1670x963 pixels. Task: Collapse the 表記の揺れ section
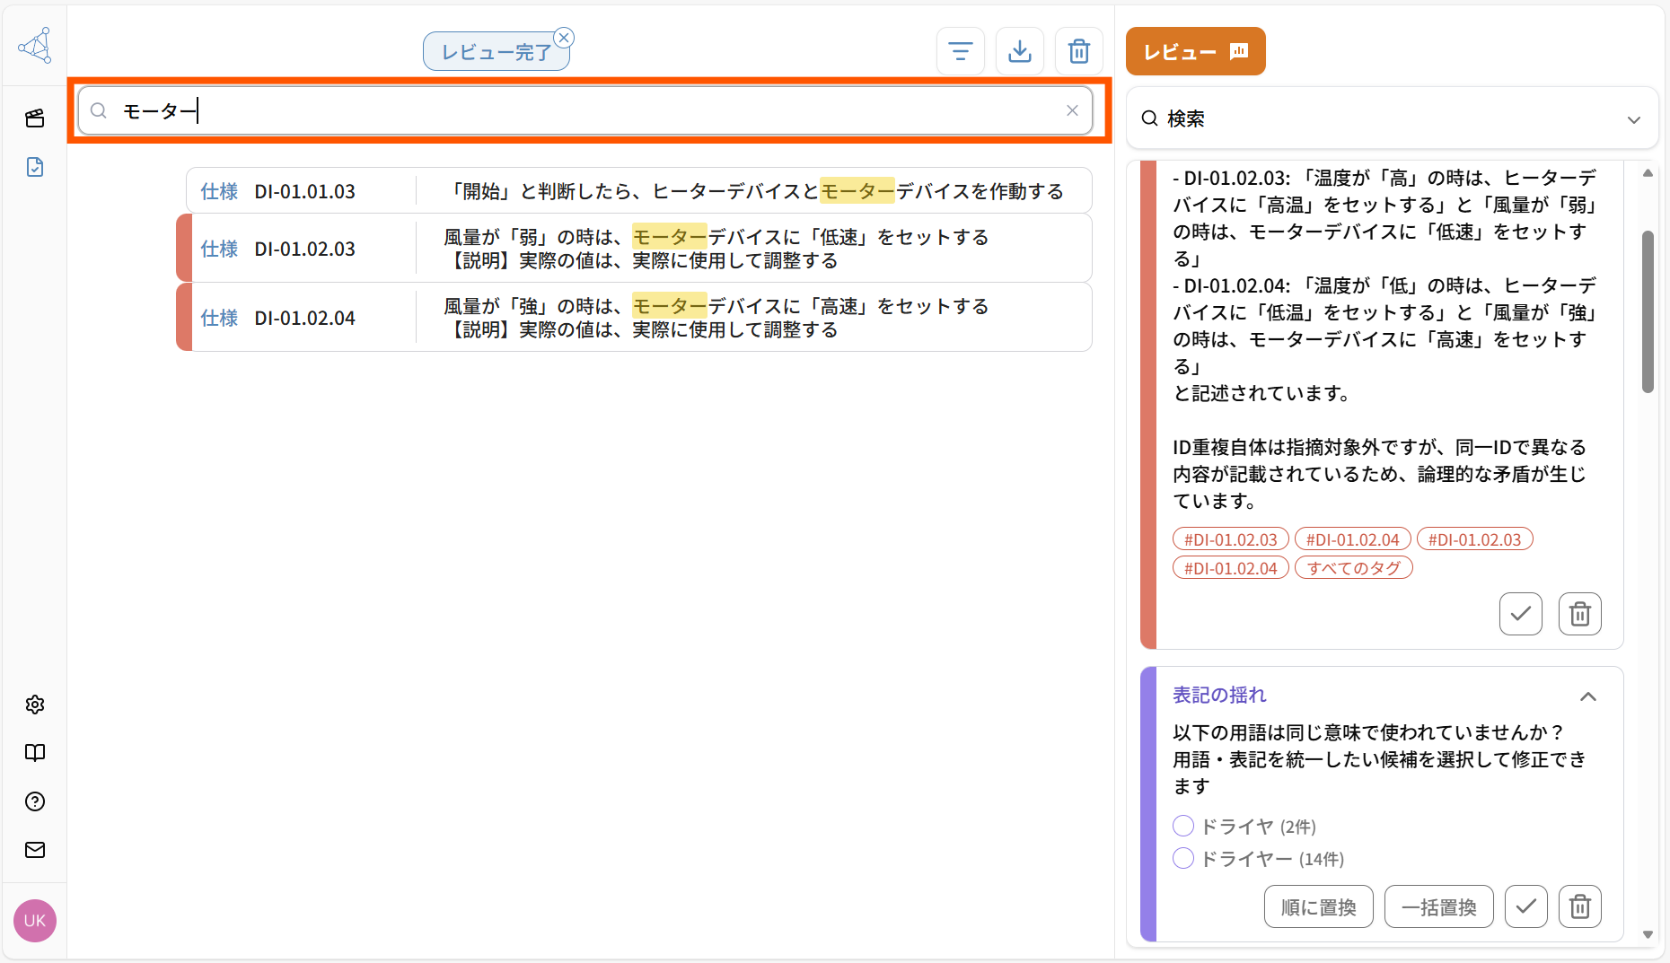pos(1588,696)
